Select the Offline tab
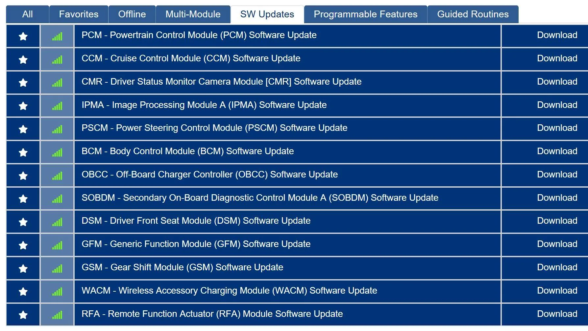The width and height of the screenshot is (588, 331). 132,14
